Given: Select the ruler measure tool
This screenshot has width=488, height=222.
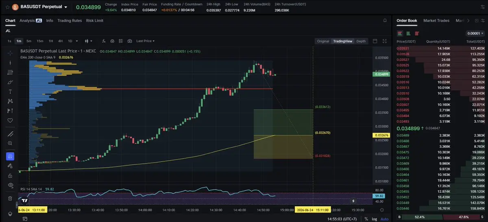Looking at the screenshot, I should click(10, 134).
